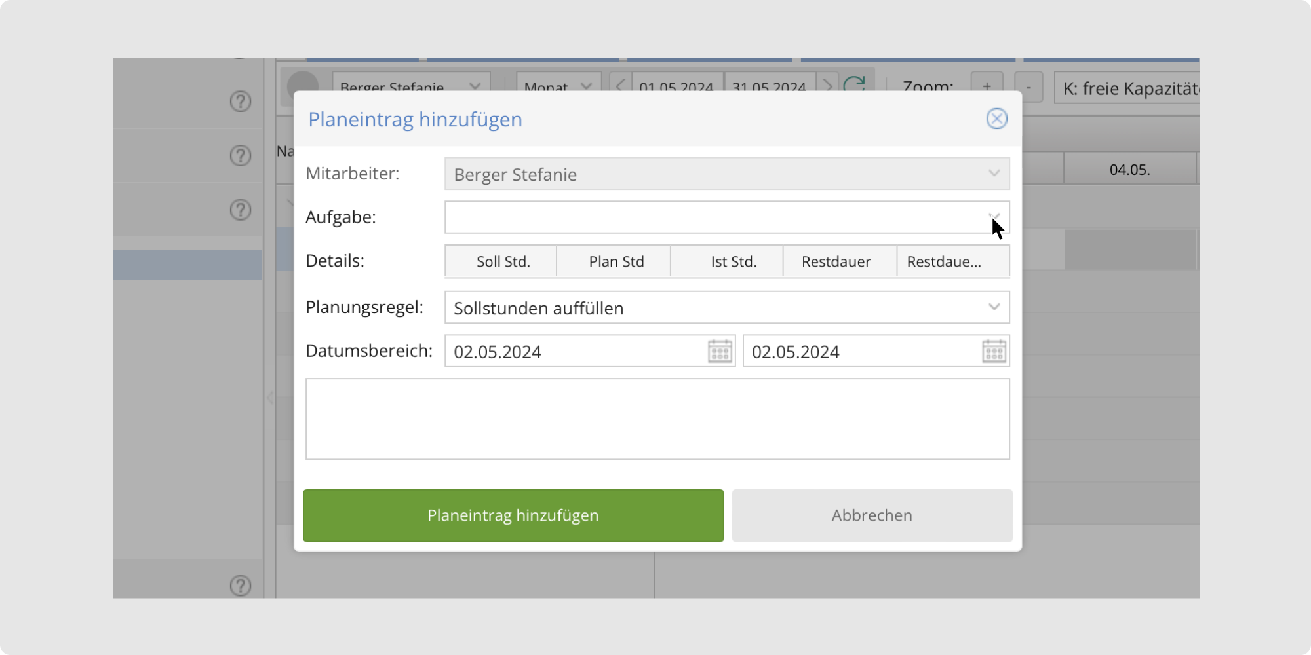Open the K: freie Kapazität dropdown
Viewport: 1311px width, 655px height.
coord(1127,88)
